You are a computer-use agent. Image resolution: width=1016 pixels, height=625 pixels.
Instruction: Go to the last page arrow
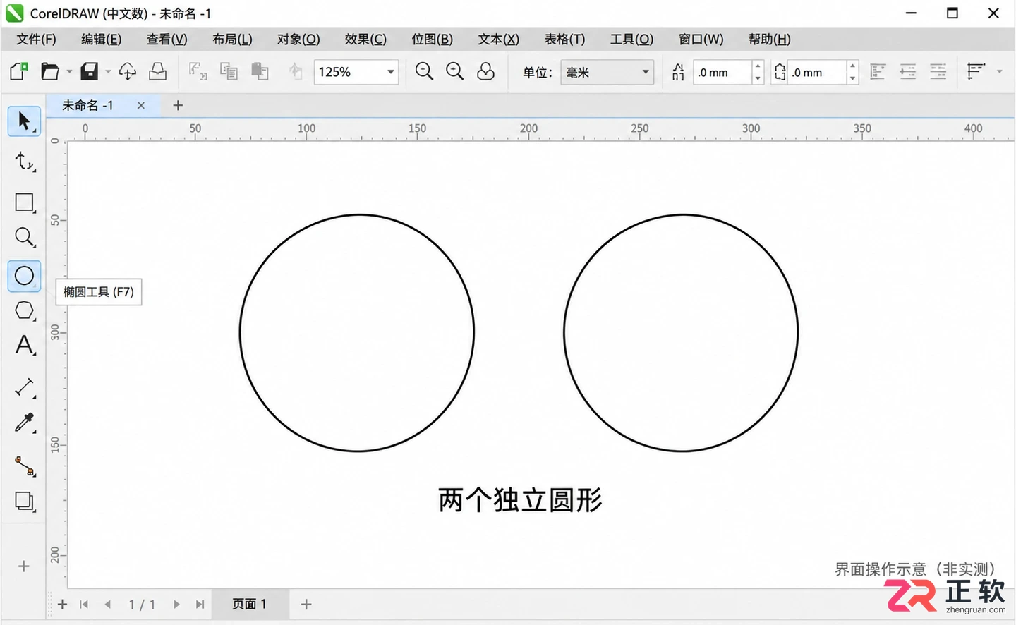point(200,605)
